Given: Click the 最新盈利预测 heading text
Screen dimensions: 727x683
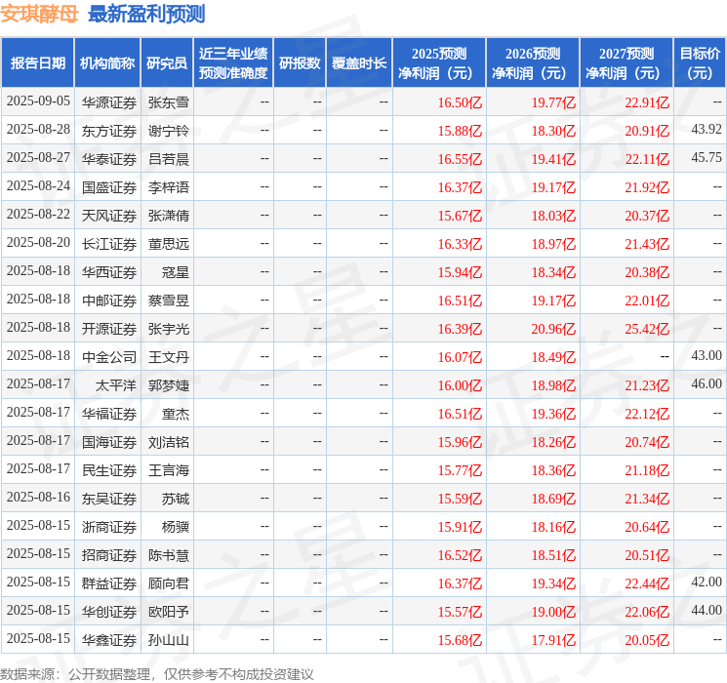Looking at the screenshot, I should coord(146,14).
